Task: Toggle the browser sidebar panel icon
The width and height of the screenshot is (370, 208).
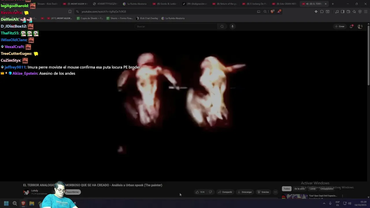Action: pos(343,12)
